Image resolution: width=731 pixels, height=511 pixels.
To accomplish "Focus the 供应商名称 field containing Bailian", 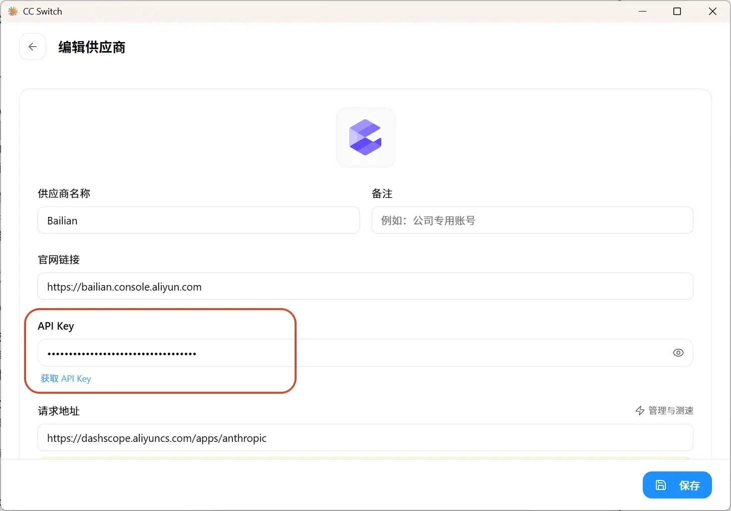I will click(198, 220).
